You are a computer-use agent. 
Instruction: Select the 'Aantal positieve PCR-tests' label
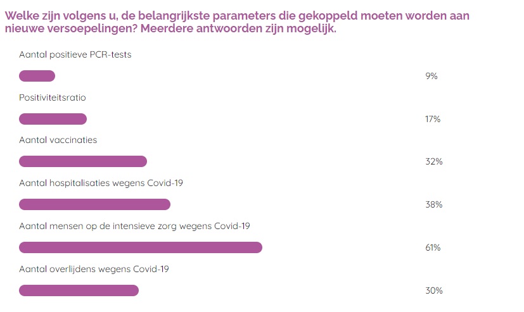[x=75, y=54]
